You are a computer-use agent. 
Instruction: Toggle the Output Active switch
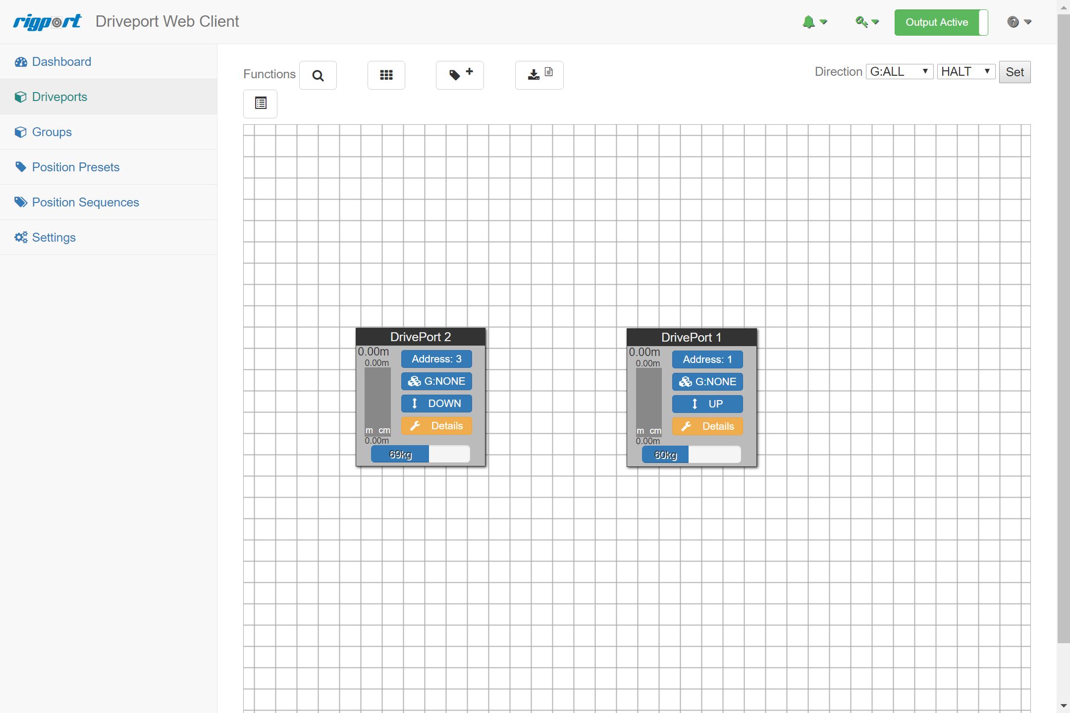[x=941, y=22]
